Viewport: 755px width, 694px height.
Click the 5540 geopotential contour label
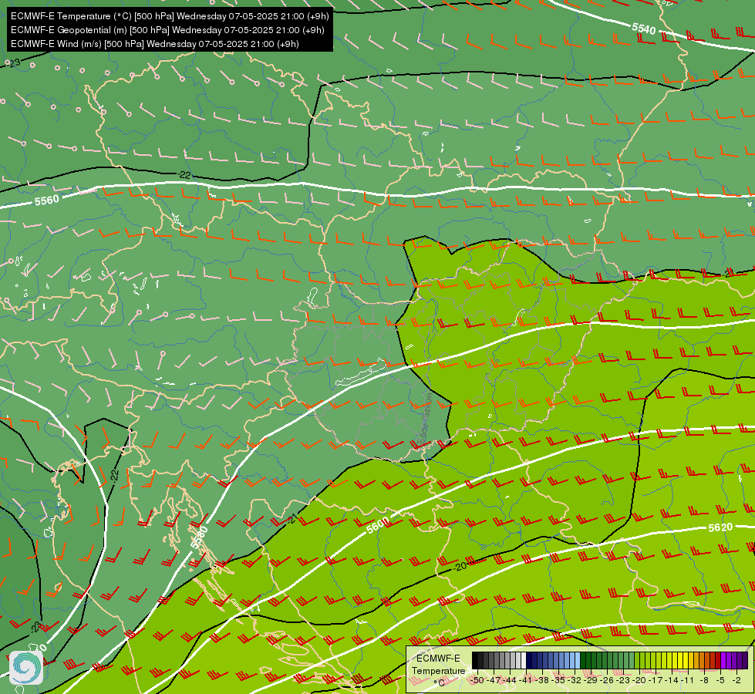click(644, 29)
